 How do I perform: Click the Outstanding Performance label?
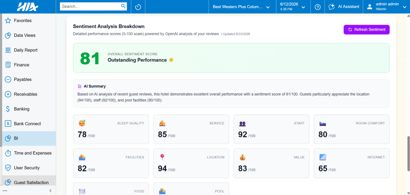coord(137,60)
